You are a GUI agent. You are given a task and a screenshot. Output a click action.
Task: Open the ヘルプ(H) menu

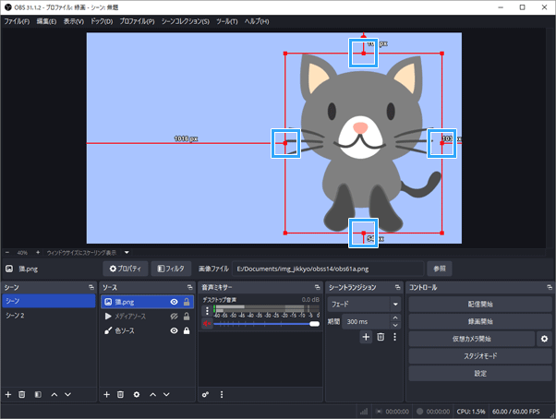coord(257,21)
